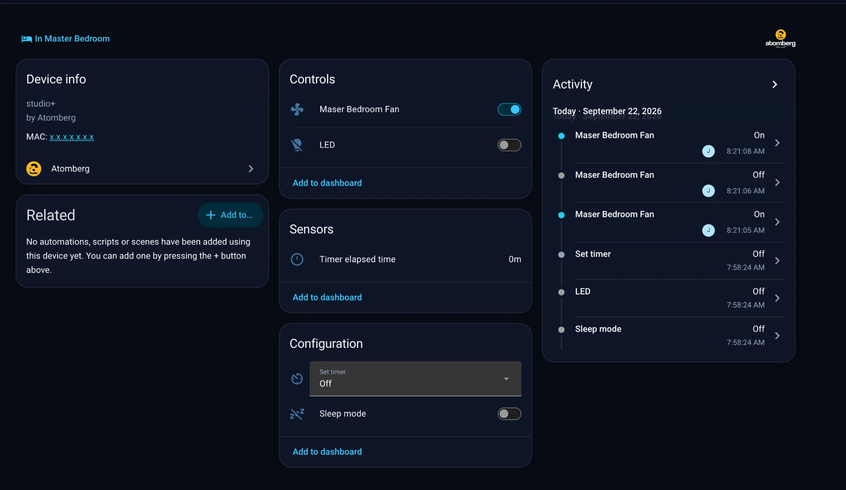The image size is (846, 490).
Task: Click the LED label in Controls
Action: [327, 145]
